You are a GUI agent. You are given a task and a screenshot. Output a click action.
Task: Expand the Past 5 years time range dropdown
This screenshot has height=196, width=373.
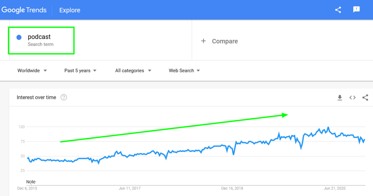(x=81, y=71)
